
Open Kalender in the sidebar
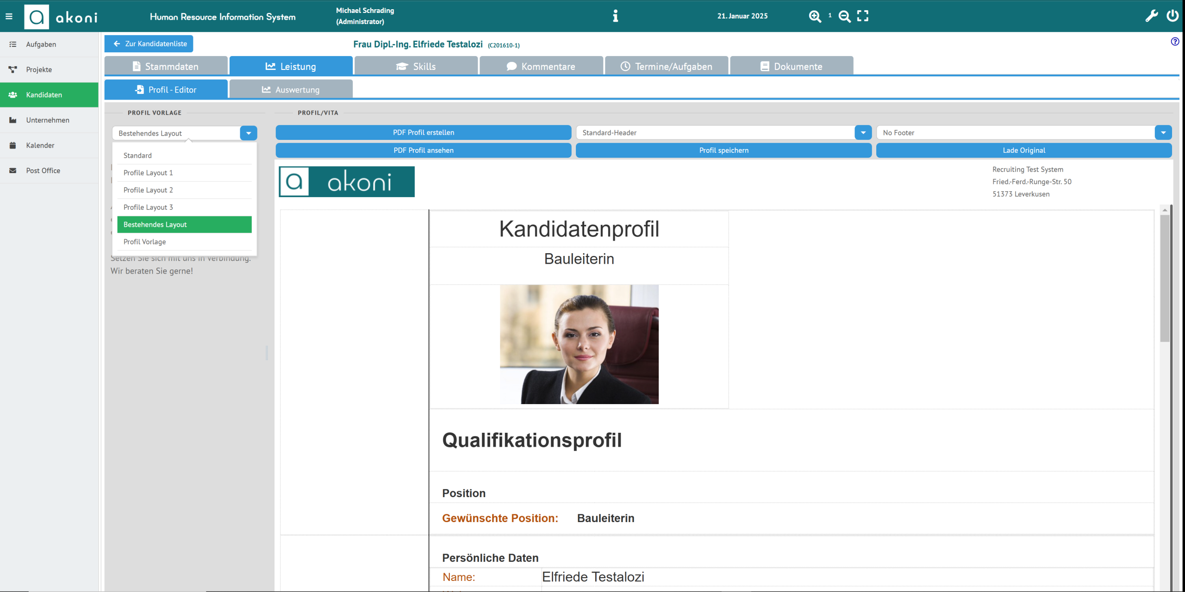tap(40, 145)
